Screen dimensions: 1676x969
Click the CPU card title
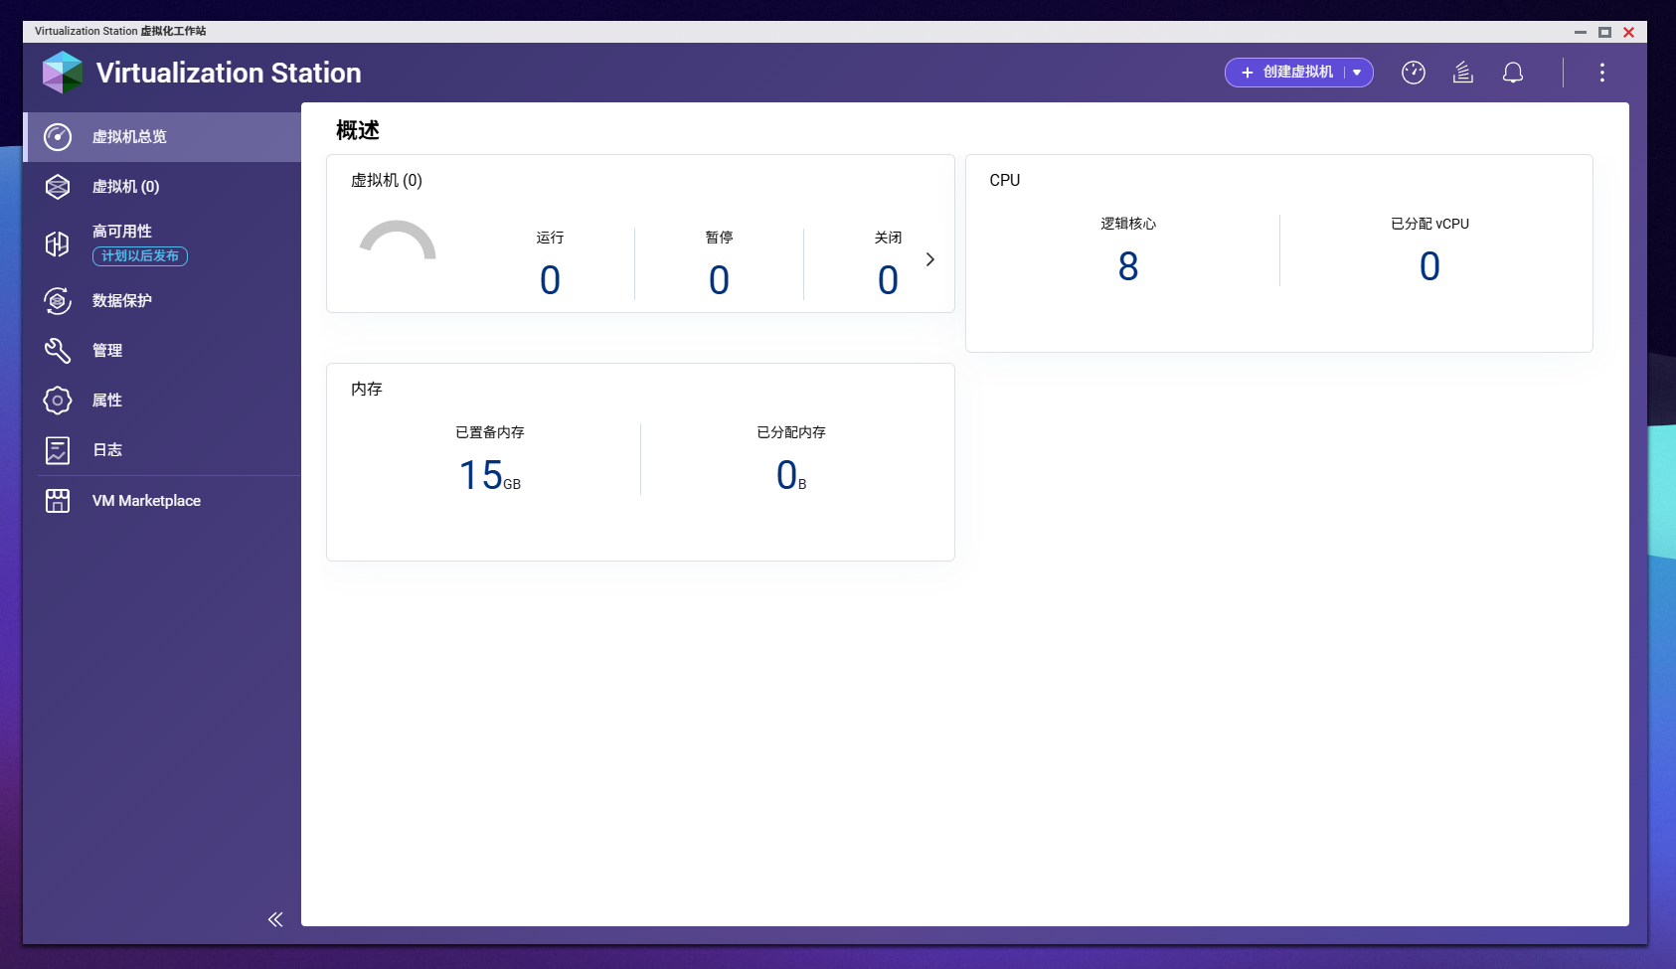click(1005, 180)
